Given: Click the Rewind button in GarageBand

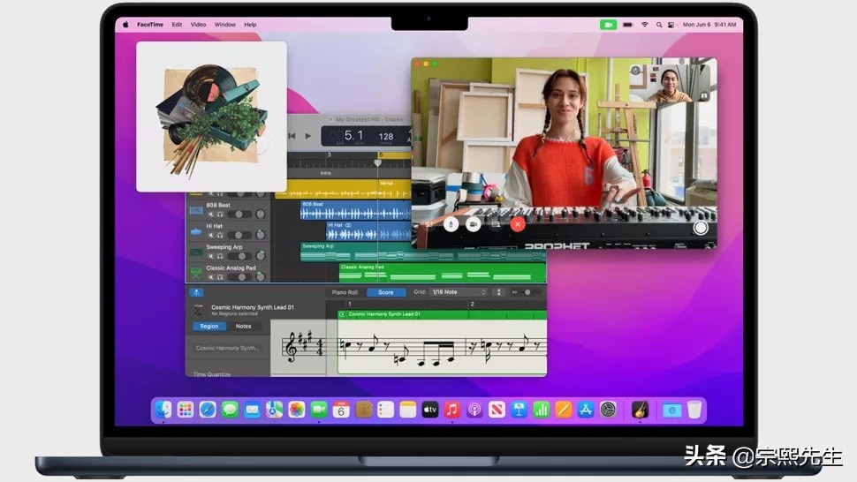Looking at the screenshot, I should 292,136.
